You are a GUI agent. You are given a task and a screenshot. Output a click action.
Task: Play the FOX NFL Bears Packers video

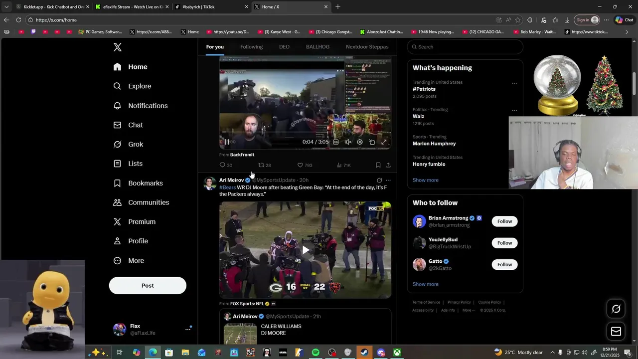click(x=305, y=250)
